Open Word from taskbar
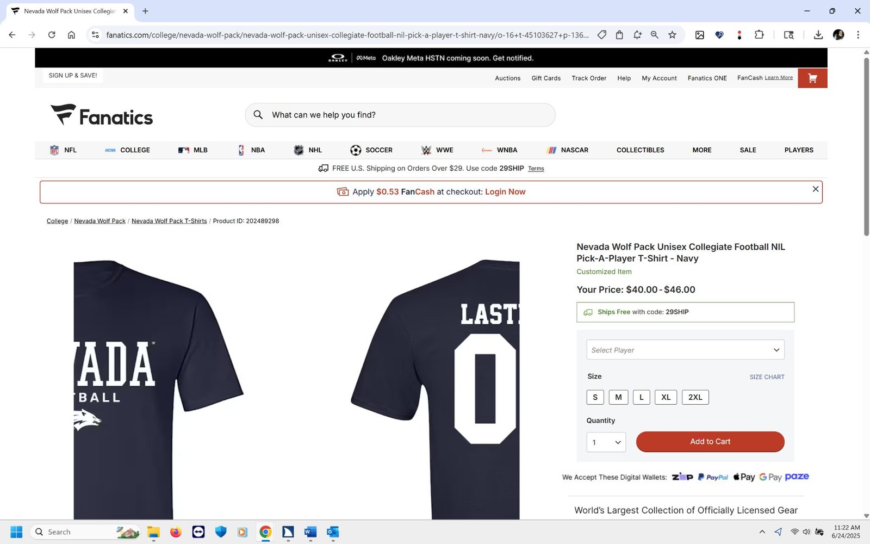 click(310, 532)
